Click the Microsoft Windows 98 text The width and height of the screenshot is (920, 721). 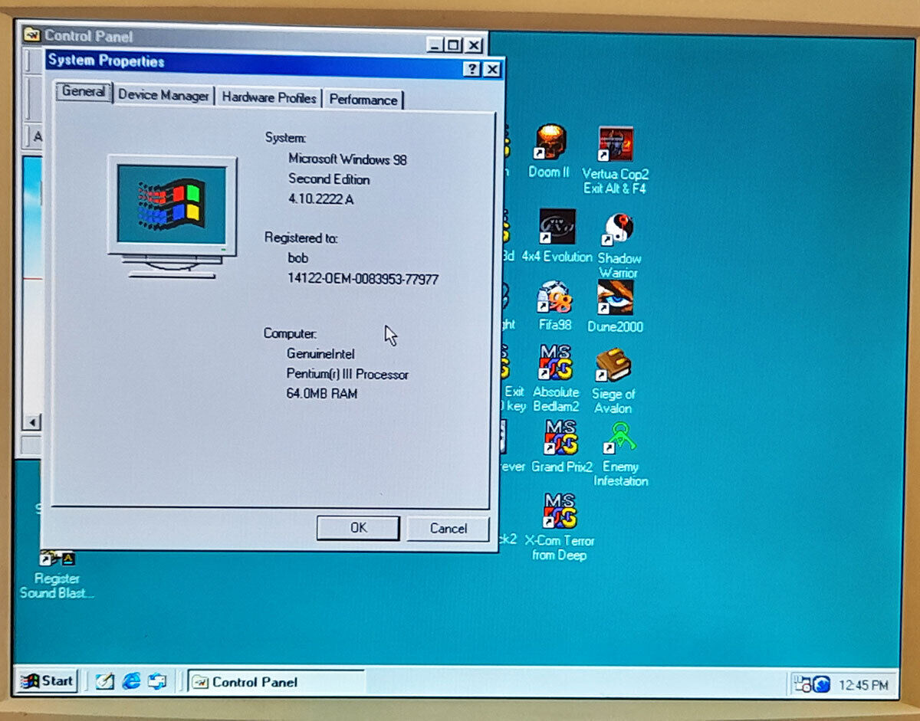[x=347, y=159]
